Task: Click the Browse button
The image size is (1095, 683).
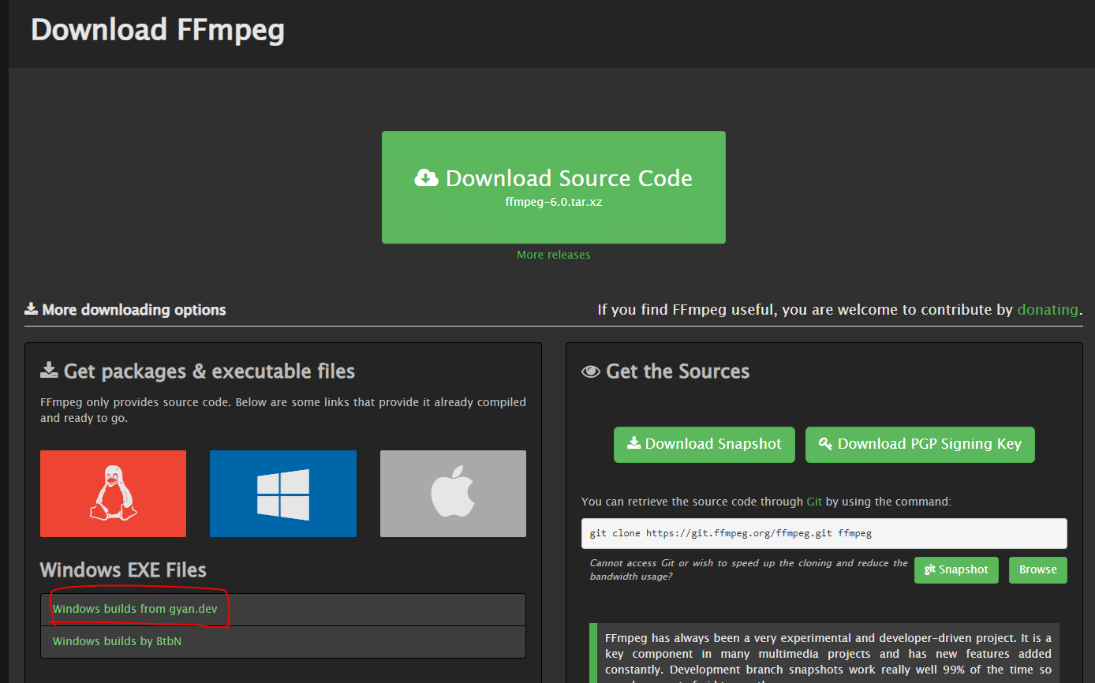Action: pos(1038,569)
